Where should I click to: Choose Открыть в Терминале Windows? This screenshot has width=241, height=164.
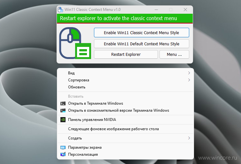[x=125, y=103]
